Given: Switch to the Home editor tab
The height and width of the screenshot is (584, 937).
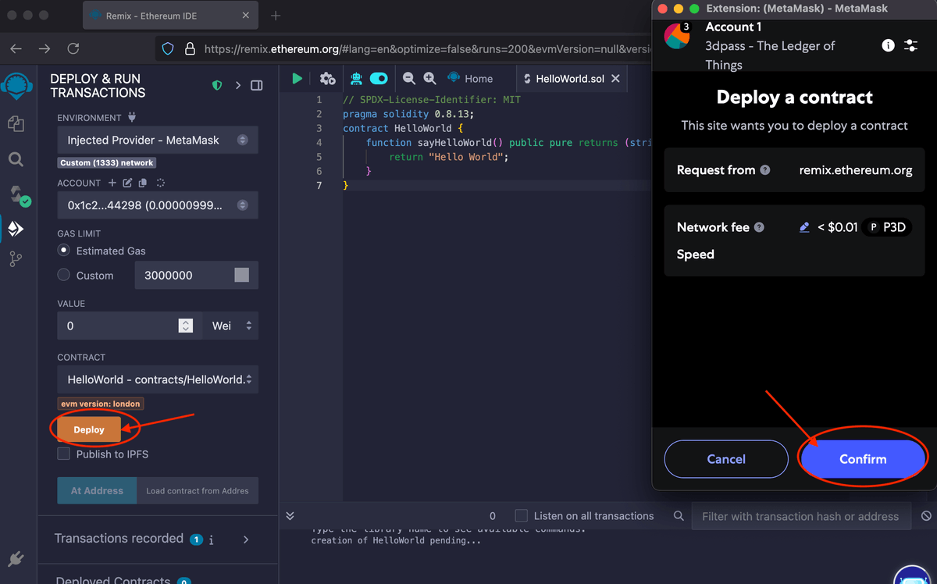Looking at the screenshot, I should coord(470,78).
